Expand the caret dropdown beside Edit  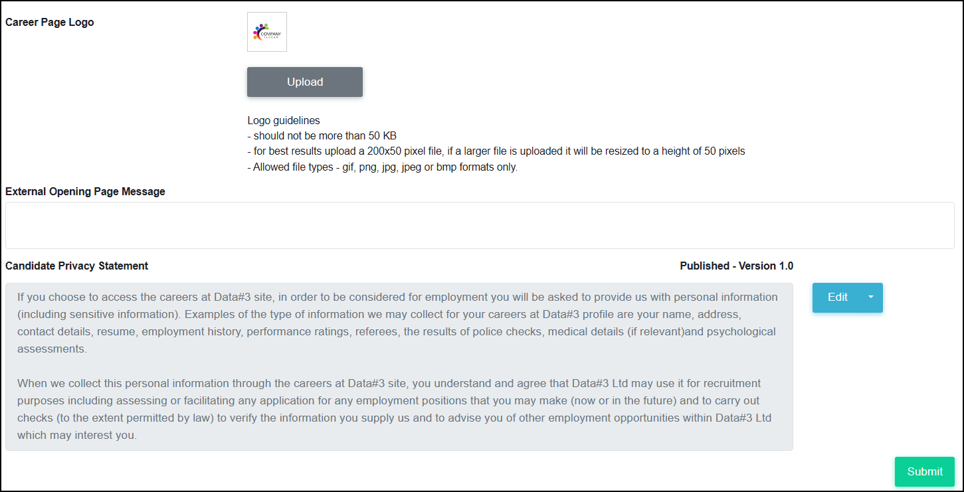click(x=871, y=297)
